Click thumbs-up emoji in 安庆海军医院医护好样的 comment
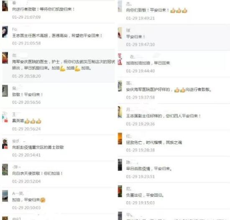 [x=180, y=90]
